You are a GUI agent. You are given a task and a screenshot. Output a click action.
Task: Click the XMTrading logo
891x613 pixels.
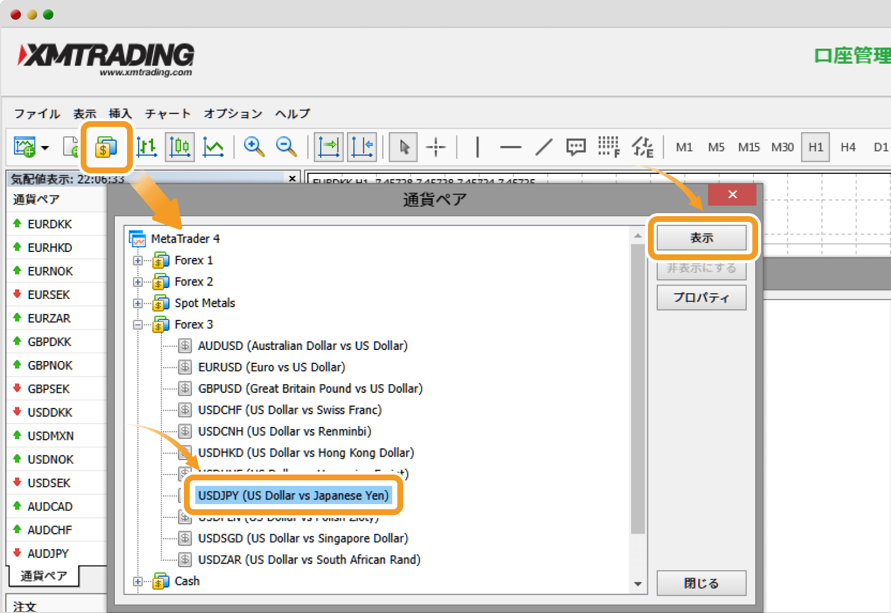pyautogui.click(x=106, y=60)
